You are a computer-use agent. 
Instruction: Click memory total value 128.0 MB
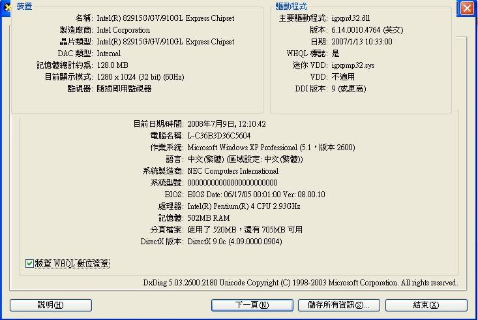(112, 65)
